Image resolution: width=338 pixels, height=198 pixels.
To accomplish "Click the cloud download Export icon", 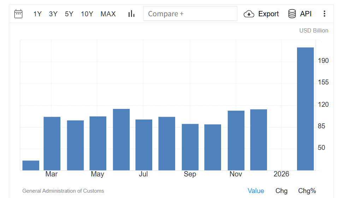I will [249, 14].
